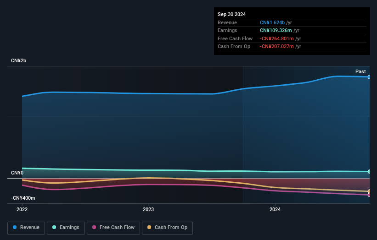Click the Free Cash Flow label in tooltip

[x=235, y=38]
